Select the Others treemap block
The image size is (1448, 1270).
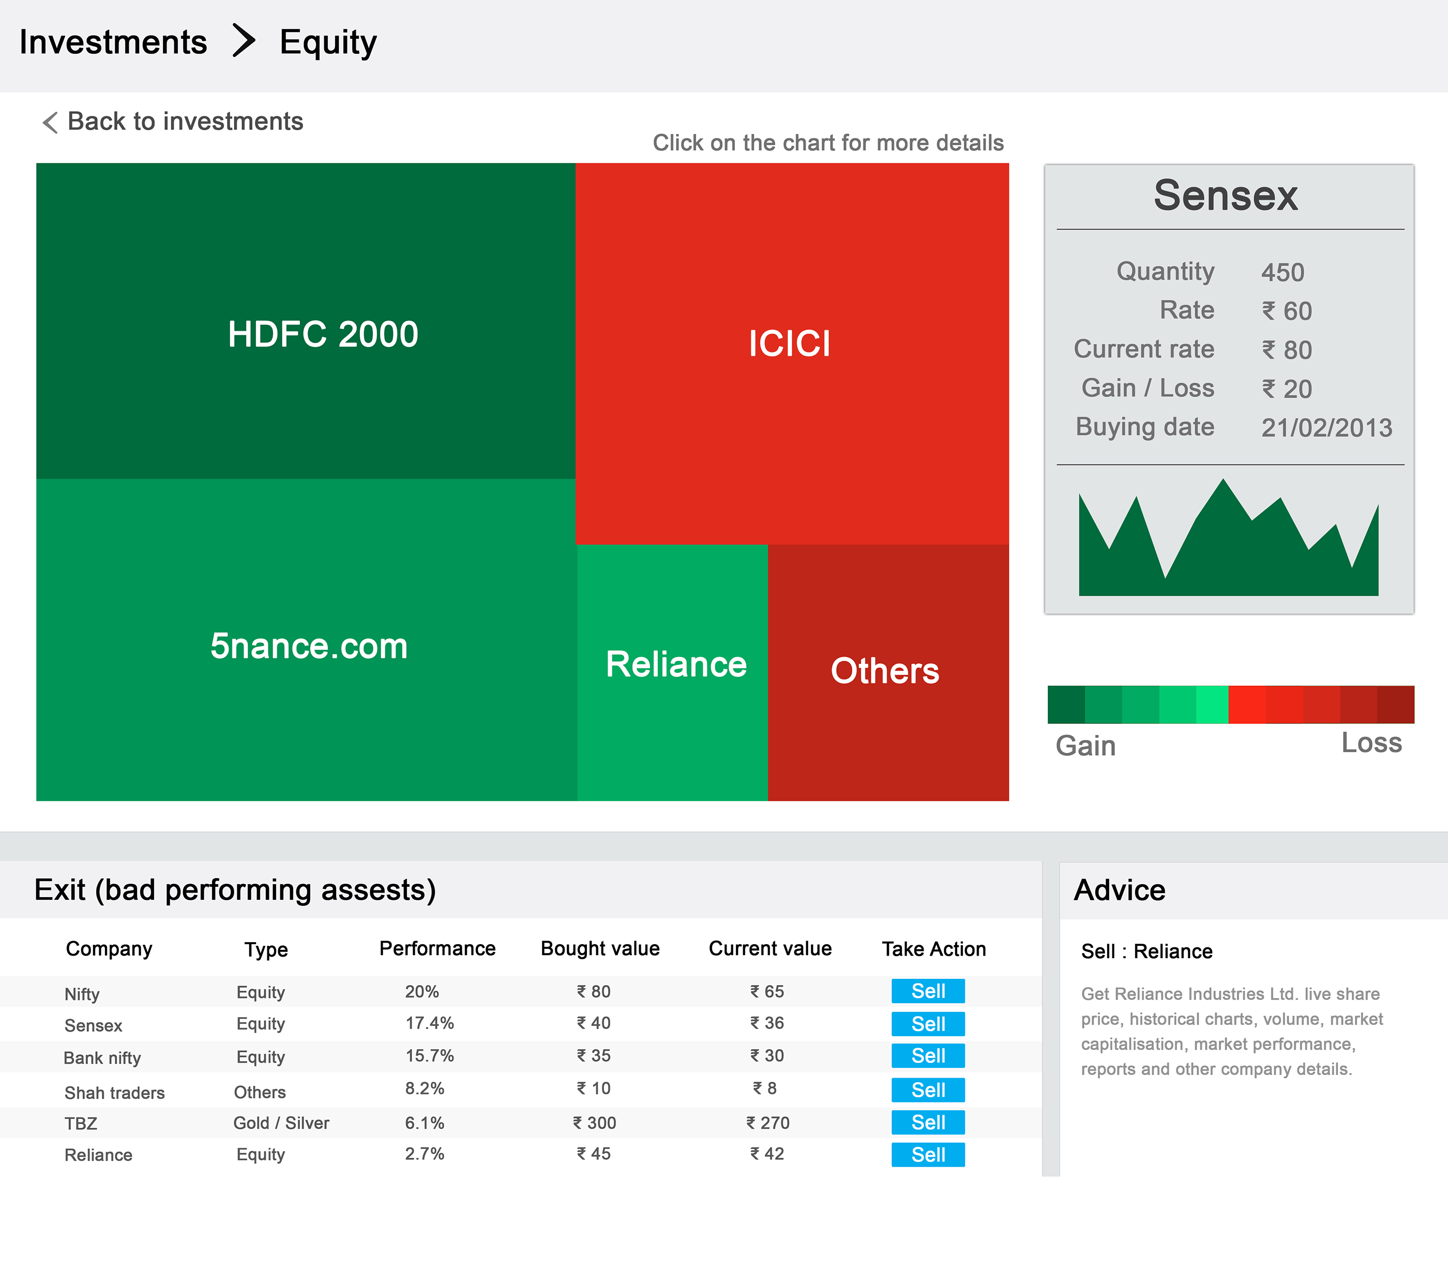888,673
